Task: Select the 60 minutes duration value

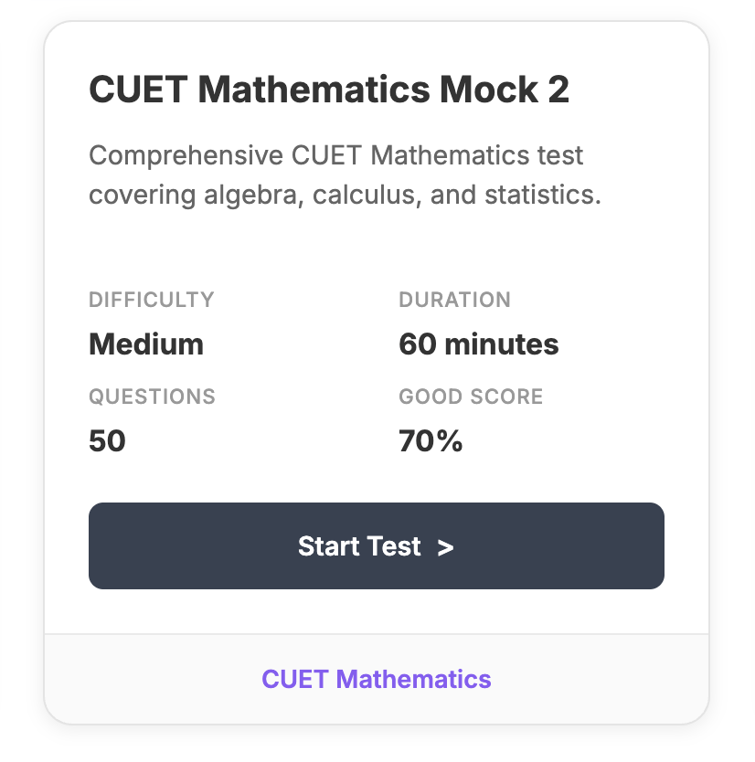Action: click(478, 344)
